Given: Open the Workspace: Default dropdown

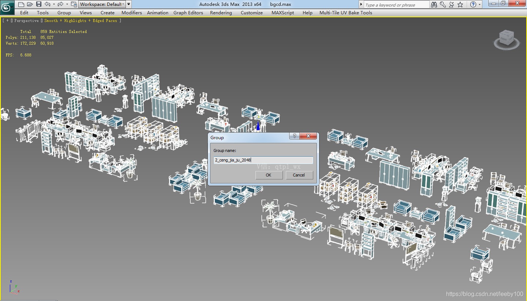Looking at the screenshot, I should tap(102, 4).
